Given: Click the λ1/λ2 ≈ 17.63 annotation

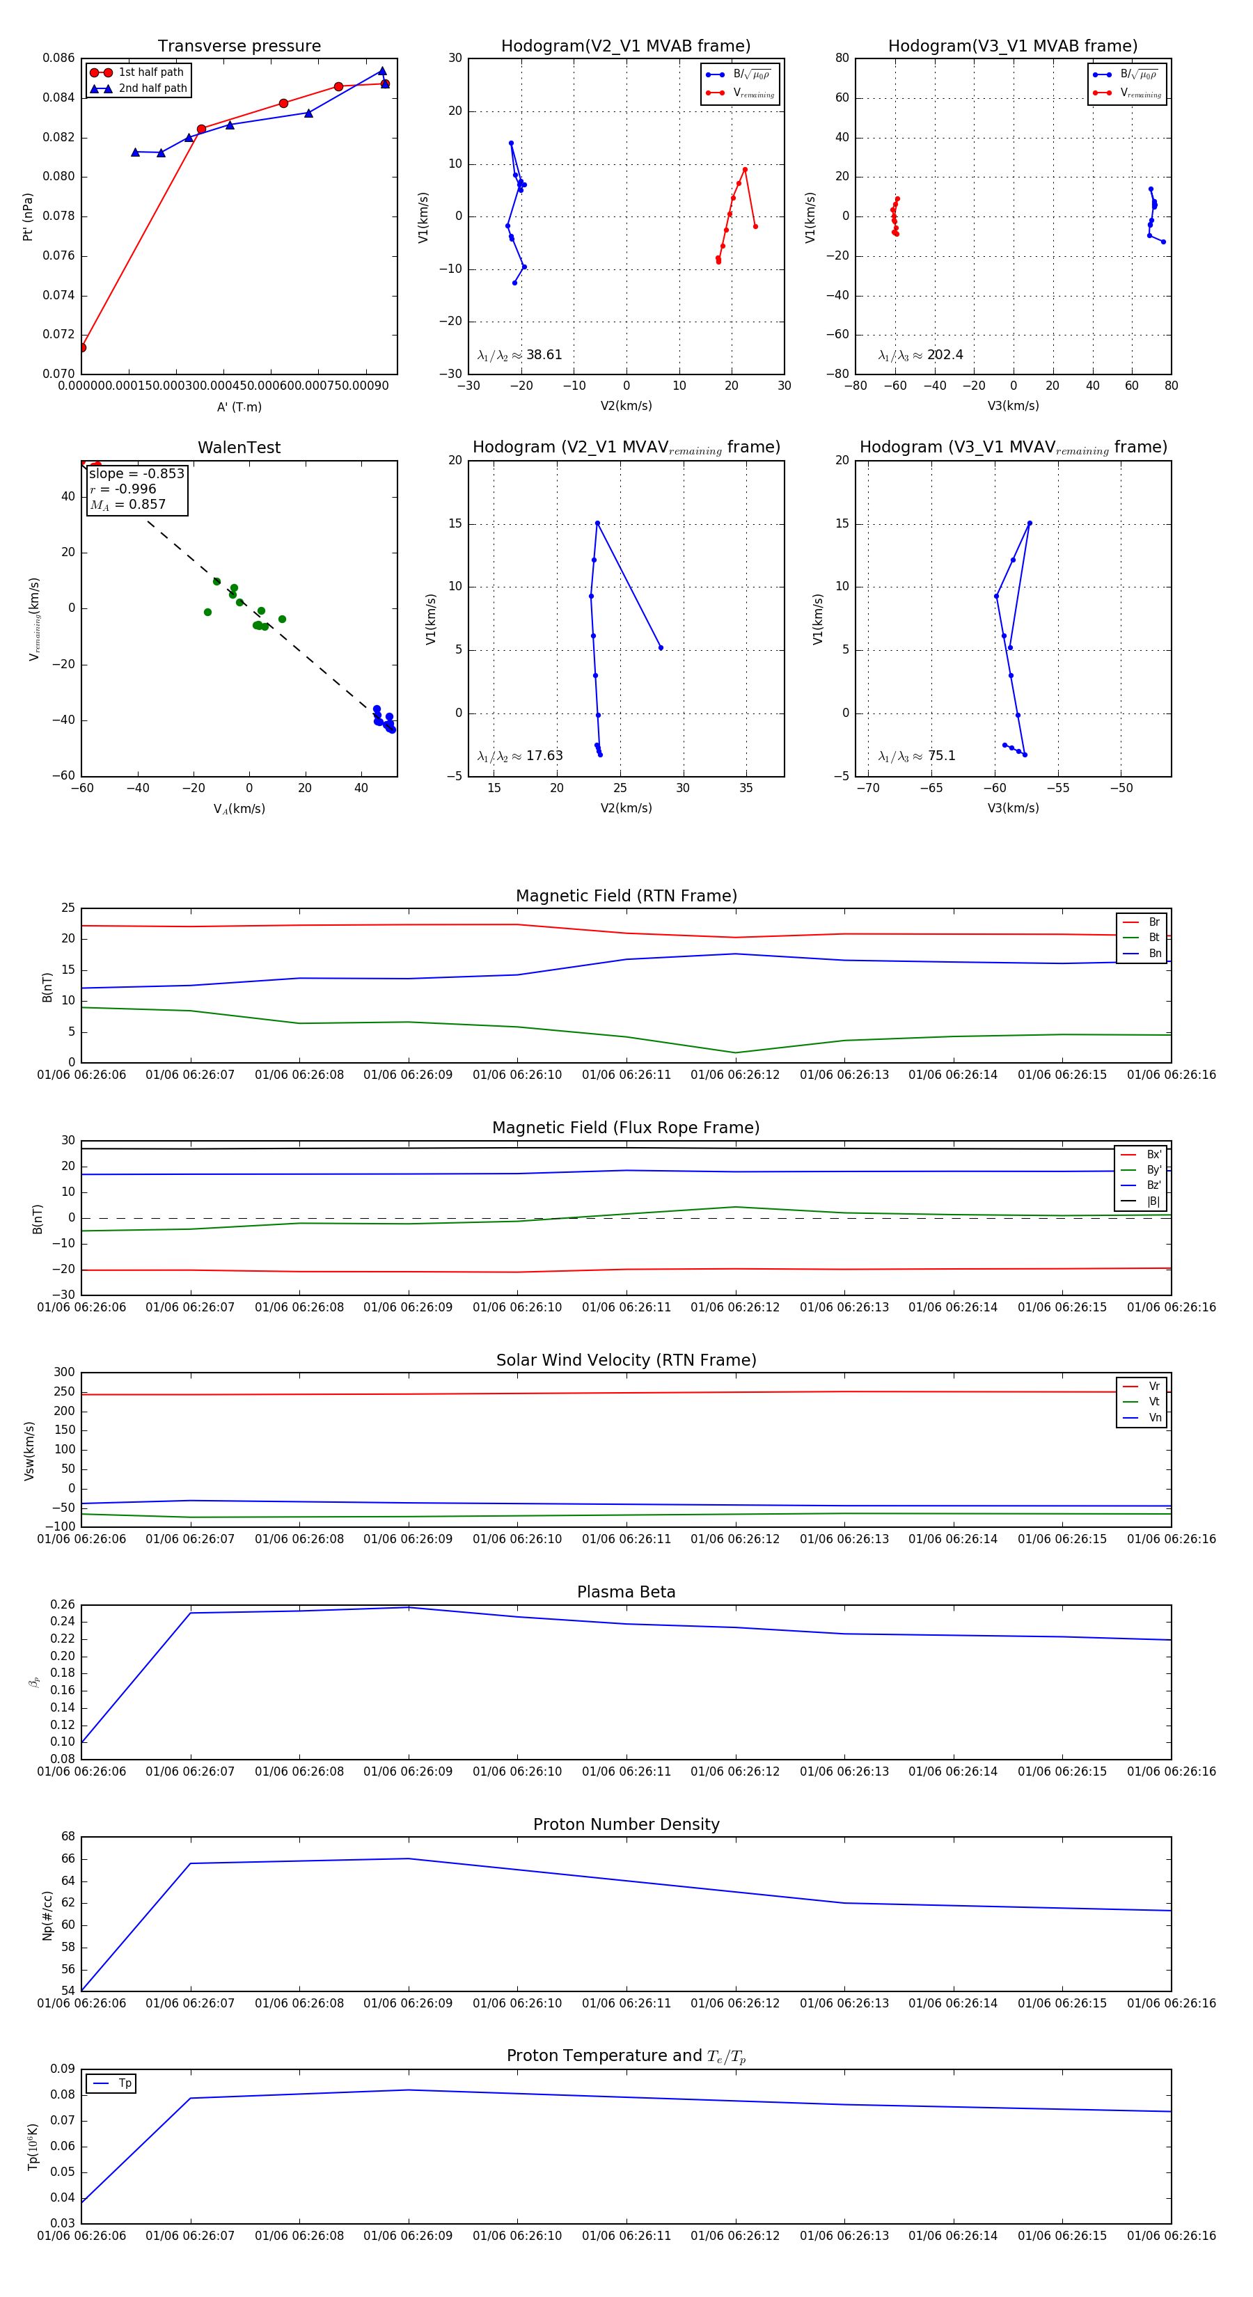Looking at the screenshot, I should [520, 756].
